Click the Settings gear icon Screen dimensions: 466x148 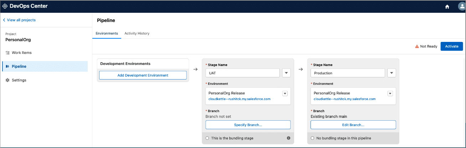[x=7, y=80]
